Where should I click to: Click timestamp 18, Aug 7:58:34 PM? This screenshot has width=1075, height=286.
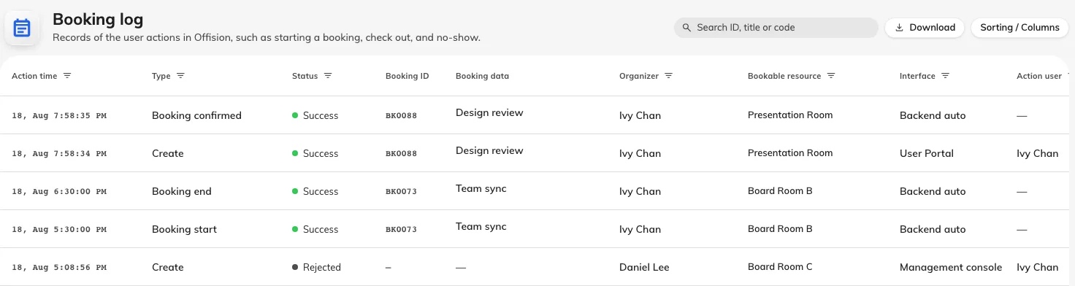(59, 153)
